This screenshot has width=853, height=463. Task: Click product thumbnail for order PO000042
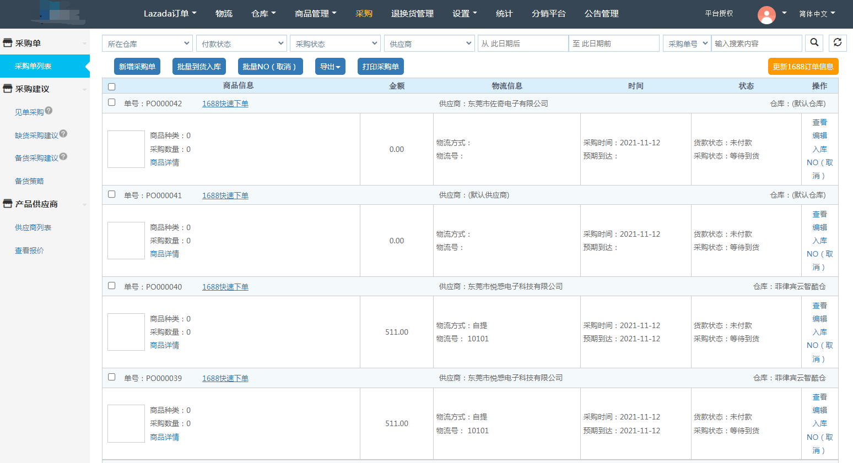[126, 149]
